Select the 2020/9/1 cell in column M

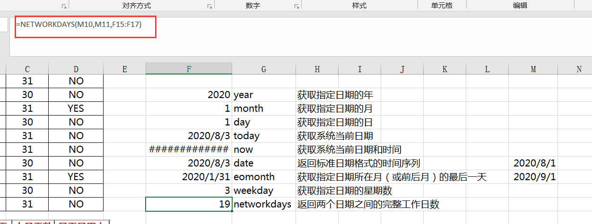[x=533, y=177]
